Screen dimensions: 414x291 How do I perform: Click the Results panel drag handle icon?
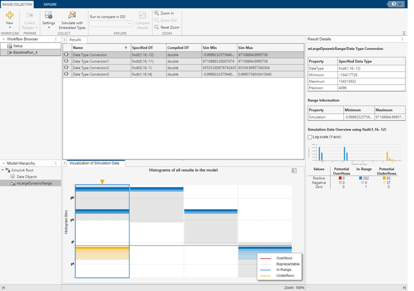coord(65,40)
